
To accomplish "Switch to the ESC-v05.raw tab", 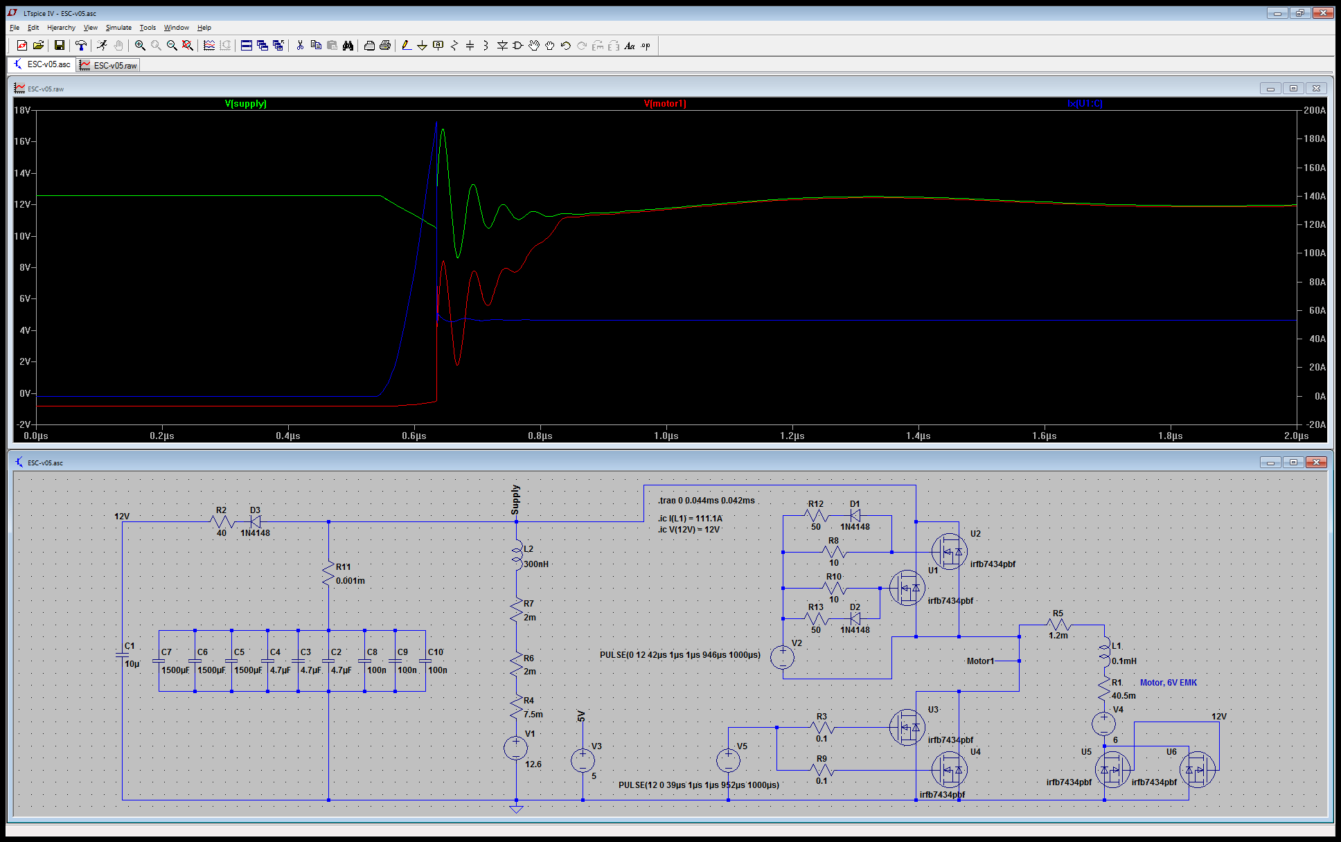I will click(108, 65).
